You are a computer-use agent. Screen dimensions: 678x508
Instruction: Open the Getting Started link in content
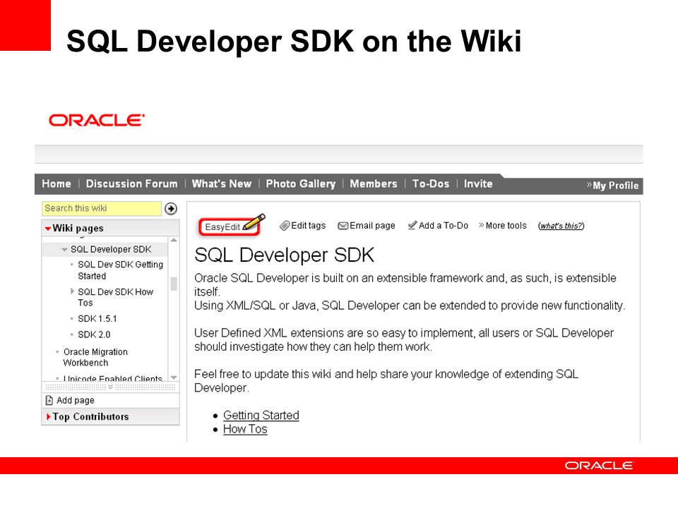point(261,415)
